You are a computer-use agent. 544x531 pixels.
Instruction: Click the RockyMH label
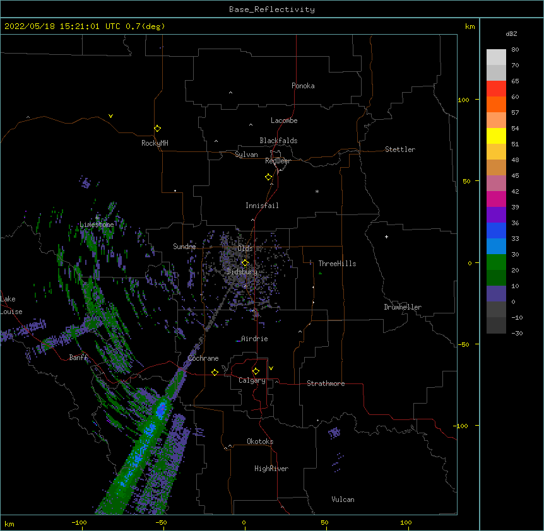tap(155, 143)
